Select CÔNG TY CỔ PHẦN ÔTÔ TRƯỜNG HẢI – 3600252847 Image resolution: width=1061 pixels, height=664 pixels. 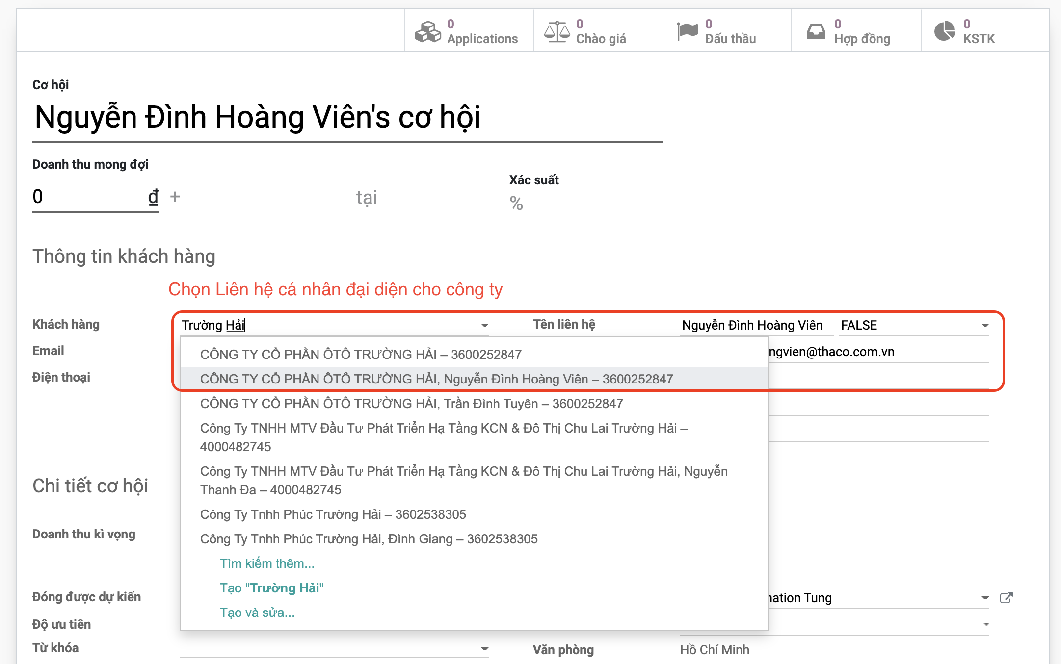click(x=361, y=355)
